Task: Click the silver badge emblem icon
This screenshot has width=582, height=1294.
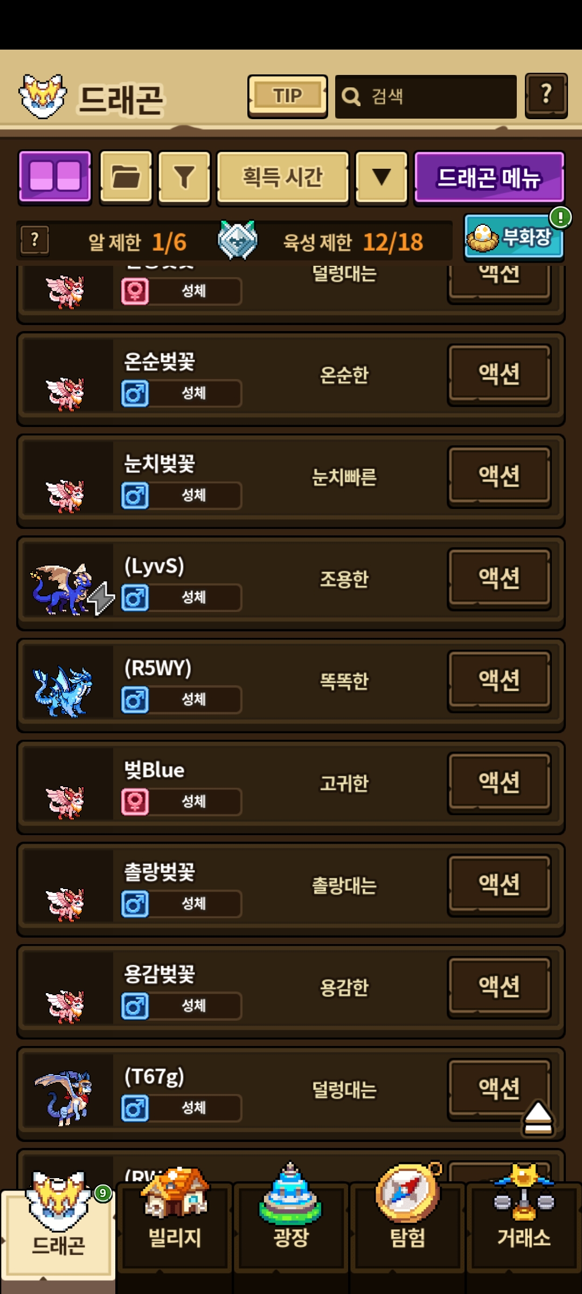Action: [237, 240]
